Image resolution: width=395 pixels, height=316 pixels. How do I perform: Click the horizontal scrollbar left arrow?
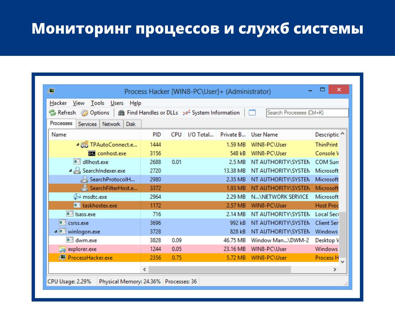pyautogui.click(x=145, y=269)
